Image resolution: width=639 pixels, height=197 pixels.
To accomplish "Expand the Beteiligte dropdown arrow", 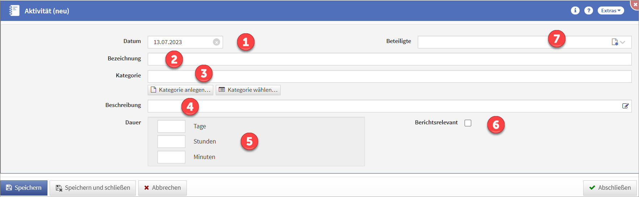I will pyautogui.click(x=623, y=42).
